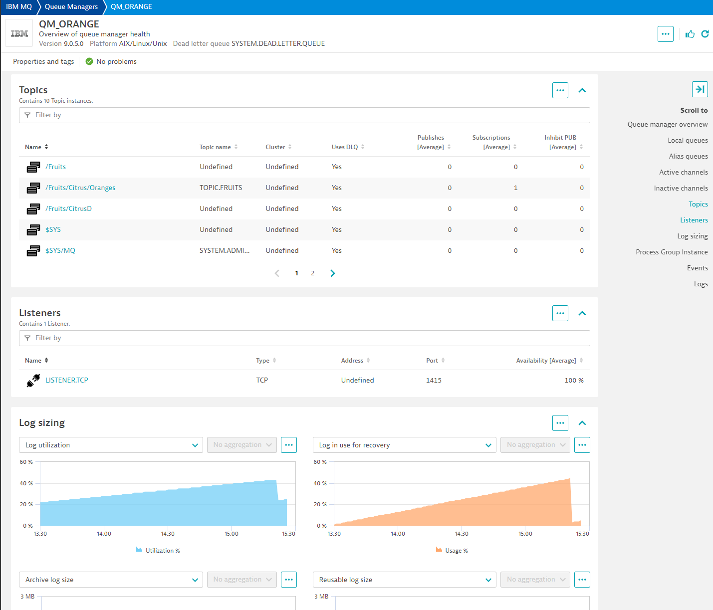Go to next page of Topics
Image resolution: width=713 pixels, height=610 pixels.
click(333, 273)
